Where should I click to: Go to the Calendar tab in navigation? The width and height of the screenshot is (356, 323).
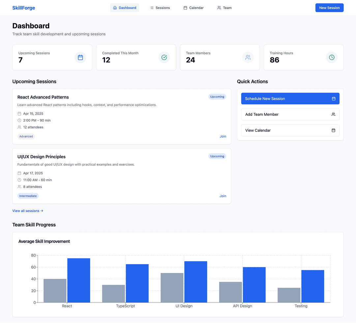click(193, 8)
